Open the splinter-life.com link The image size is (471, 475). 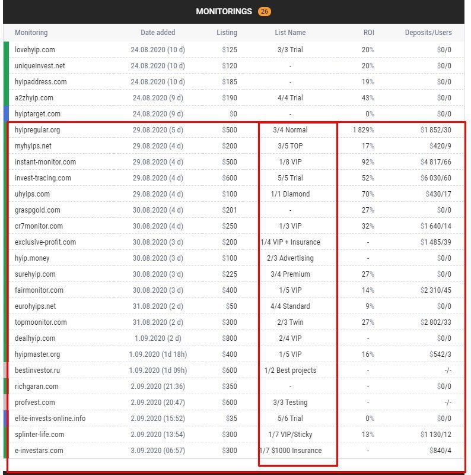pyautogui.click(x=39, y=435)
